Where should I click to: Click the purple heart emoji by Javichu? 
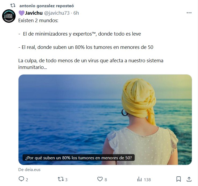coord(21,13)
